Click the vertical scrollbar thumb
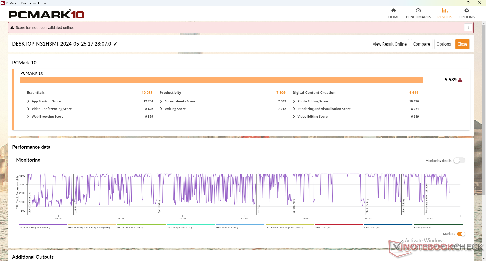486x261 pixels. coord(484,110)
